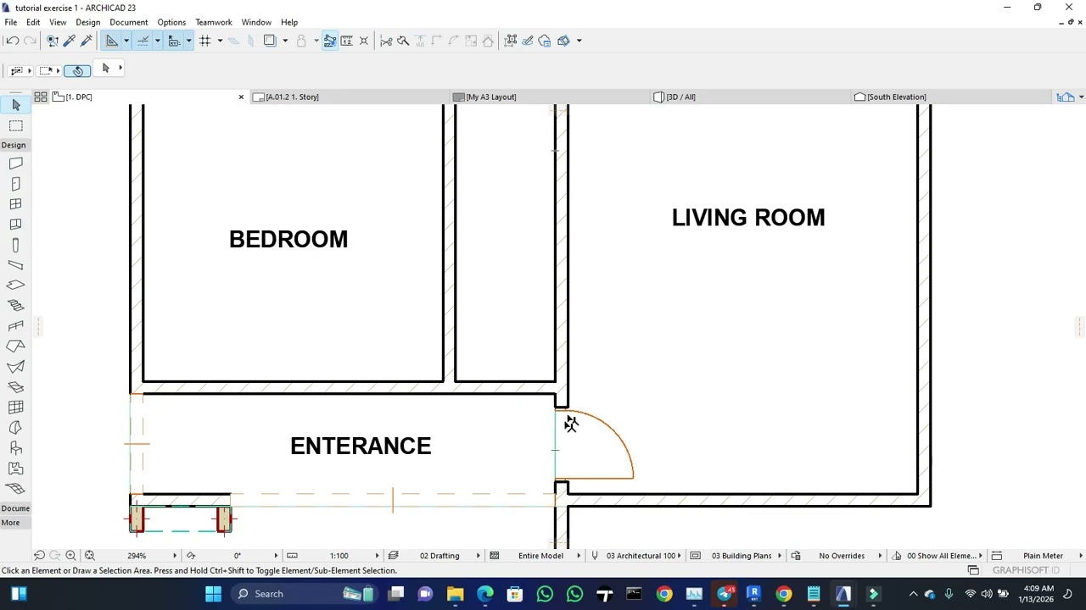Activate the Zone tool

pos(15,469)
